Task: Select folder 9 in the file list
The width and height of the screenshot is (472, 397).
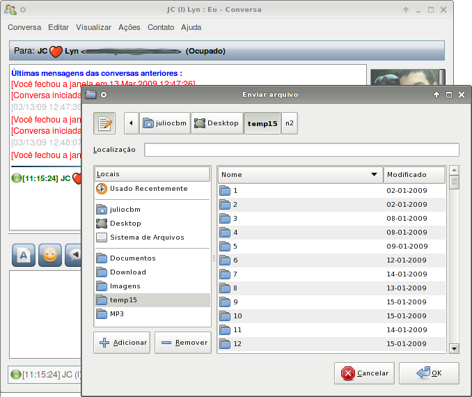Action: pyautogui.click(x=332, y=302)
